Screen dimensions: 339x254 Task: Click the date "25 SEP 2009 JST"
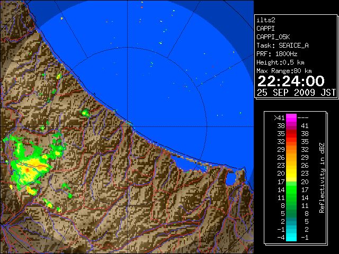point(296,93)
